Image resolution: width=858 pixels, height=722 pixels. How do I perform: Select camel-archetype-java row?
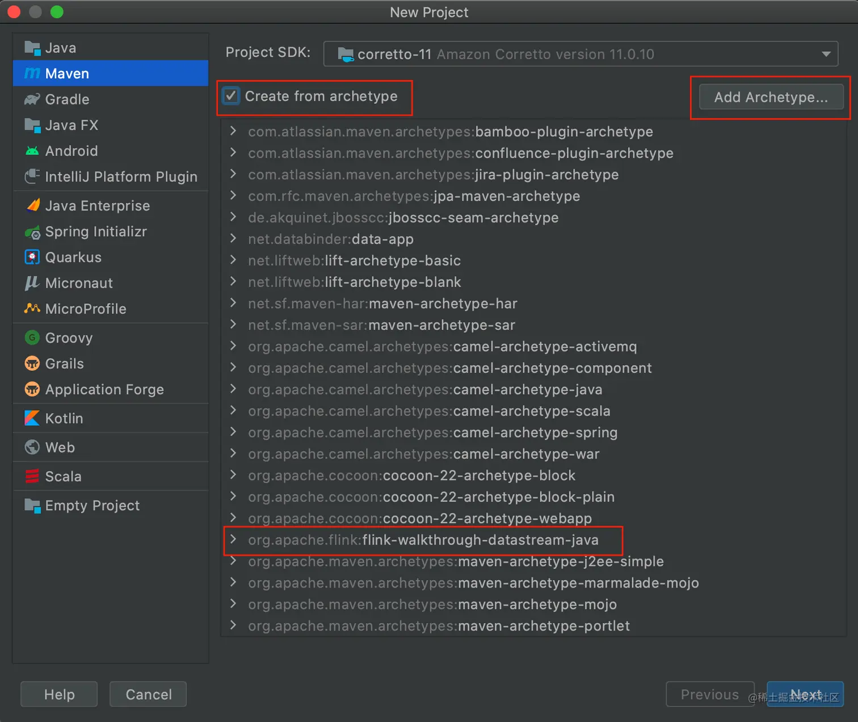[533, 389]
